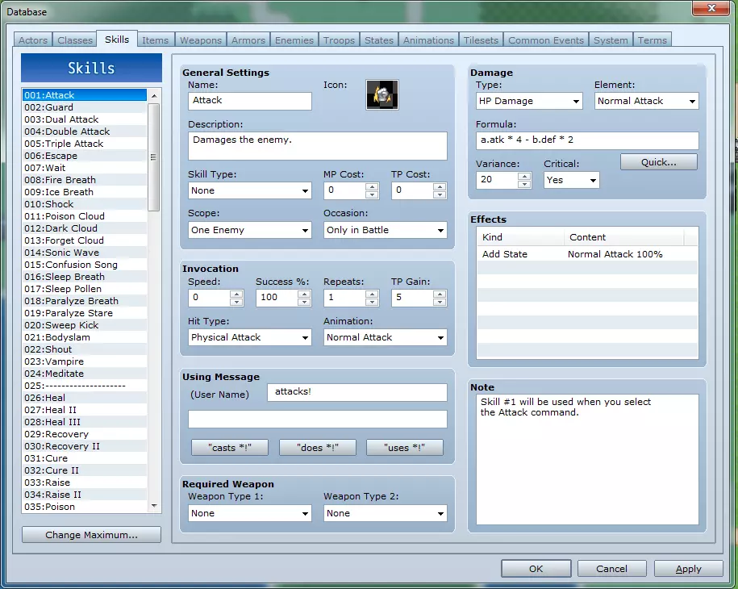The width and height of the screenshot is (738, 589).
Task: Increase the Repeats value
Action: click(372, 293)
